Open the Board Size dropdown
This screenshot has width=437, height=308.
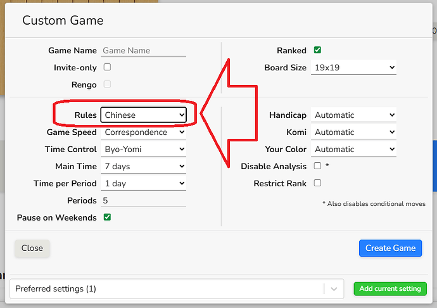(353, 68)
